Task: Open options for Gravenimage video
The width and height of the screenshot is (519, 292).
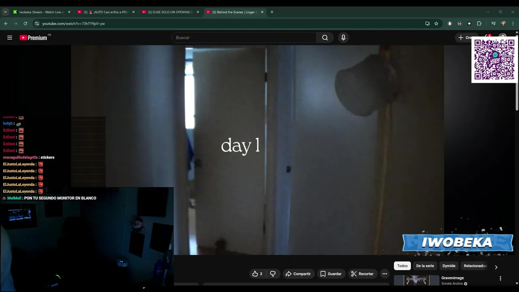Action: pyautogui.click(x=500, y=278)
